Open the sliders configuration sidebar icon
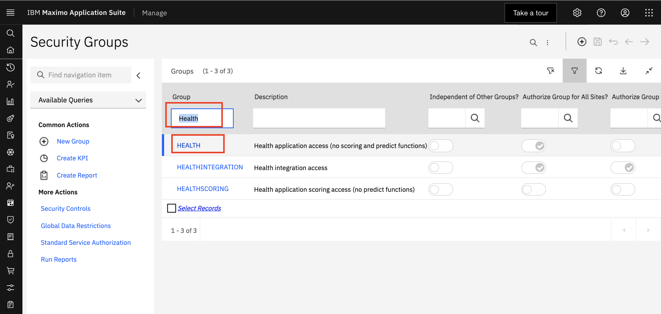This screenshot has height=314, width=661. [10, 287]
